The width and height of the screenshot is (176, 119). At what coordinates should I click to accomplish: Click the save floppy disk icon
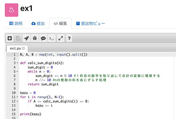tap(18, 38)
